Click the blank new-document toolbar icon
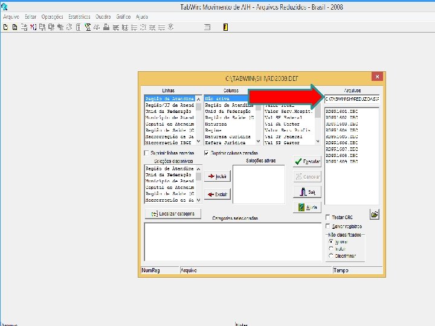Viewport: 435px width, 326px height. pyautogui.click(x=5, y=27)
